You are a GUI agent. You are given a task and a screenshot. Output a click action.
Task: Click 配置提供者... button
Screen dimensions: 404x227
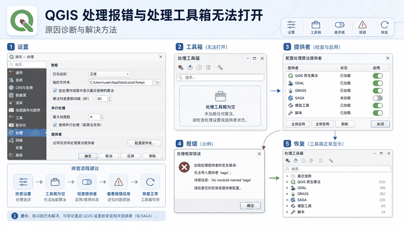tap(144, 143)
